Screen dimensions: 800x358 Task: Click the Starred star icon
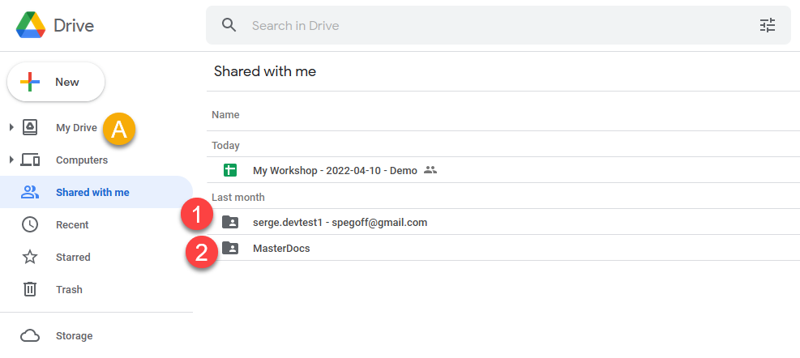point(30,257)
